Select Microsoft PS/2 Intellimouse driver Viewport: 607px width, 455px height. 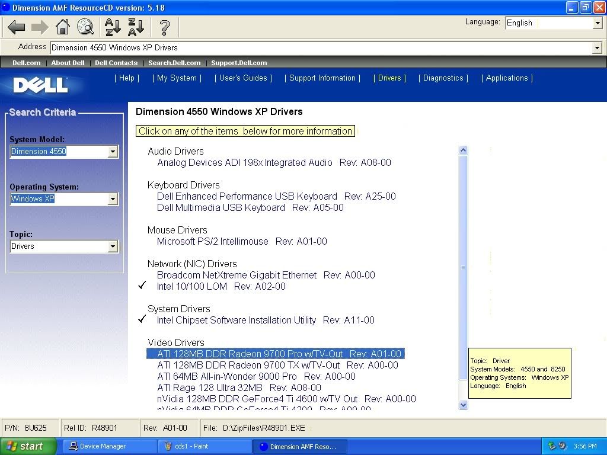(242, 242)
